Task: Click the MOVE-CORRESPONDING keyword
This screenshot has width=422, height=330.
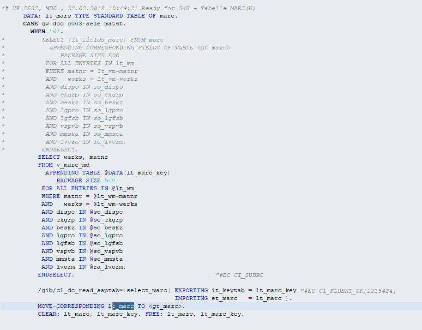Action: (x=71, y=306)
